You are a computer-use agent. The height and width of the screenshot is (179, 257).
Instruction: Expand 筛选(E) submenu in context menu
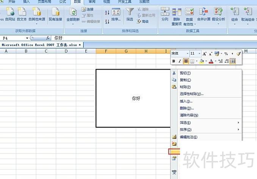click(x=238, y=123)
